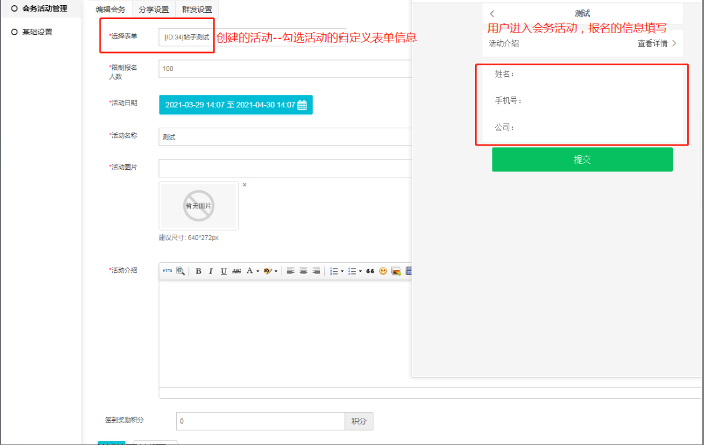Viewport: 704px width, 445px height.
Task: Toggle bold formatting in the editor
Action: 198,271
